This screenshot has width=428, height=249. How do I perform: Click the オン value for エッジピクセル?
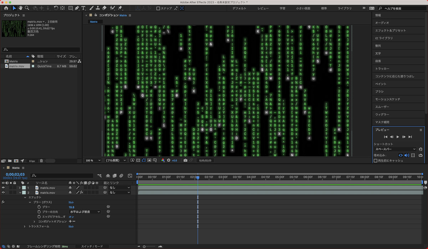coord(71,217)
